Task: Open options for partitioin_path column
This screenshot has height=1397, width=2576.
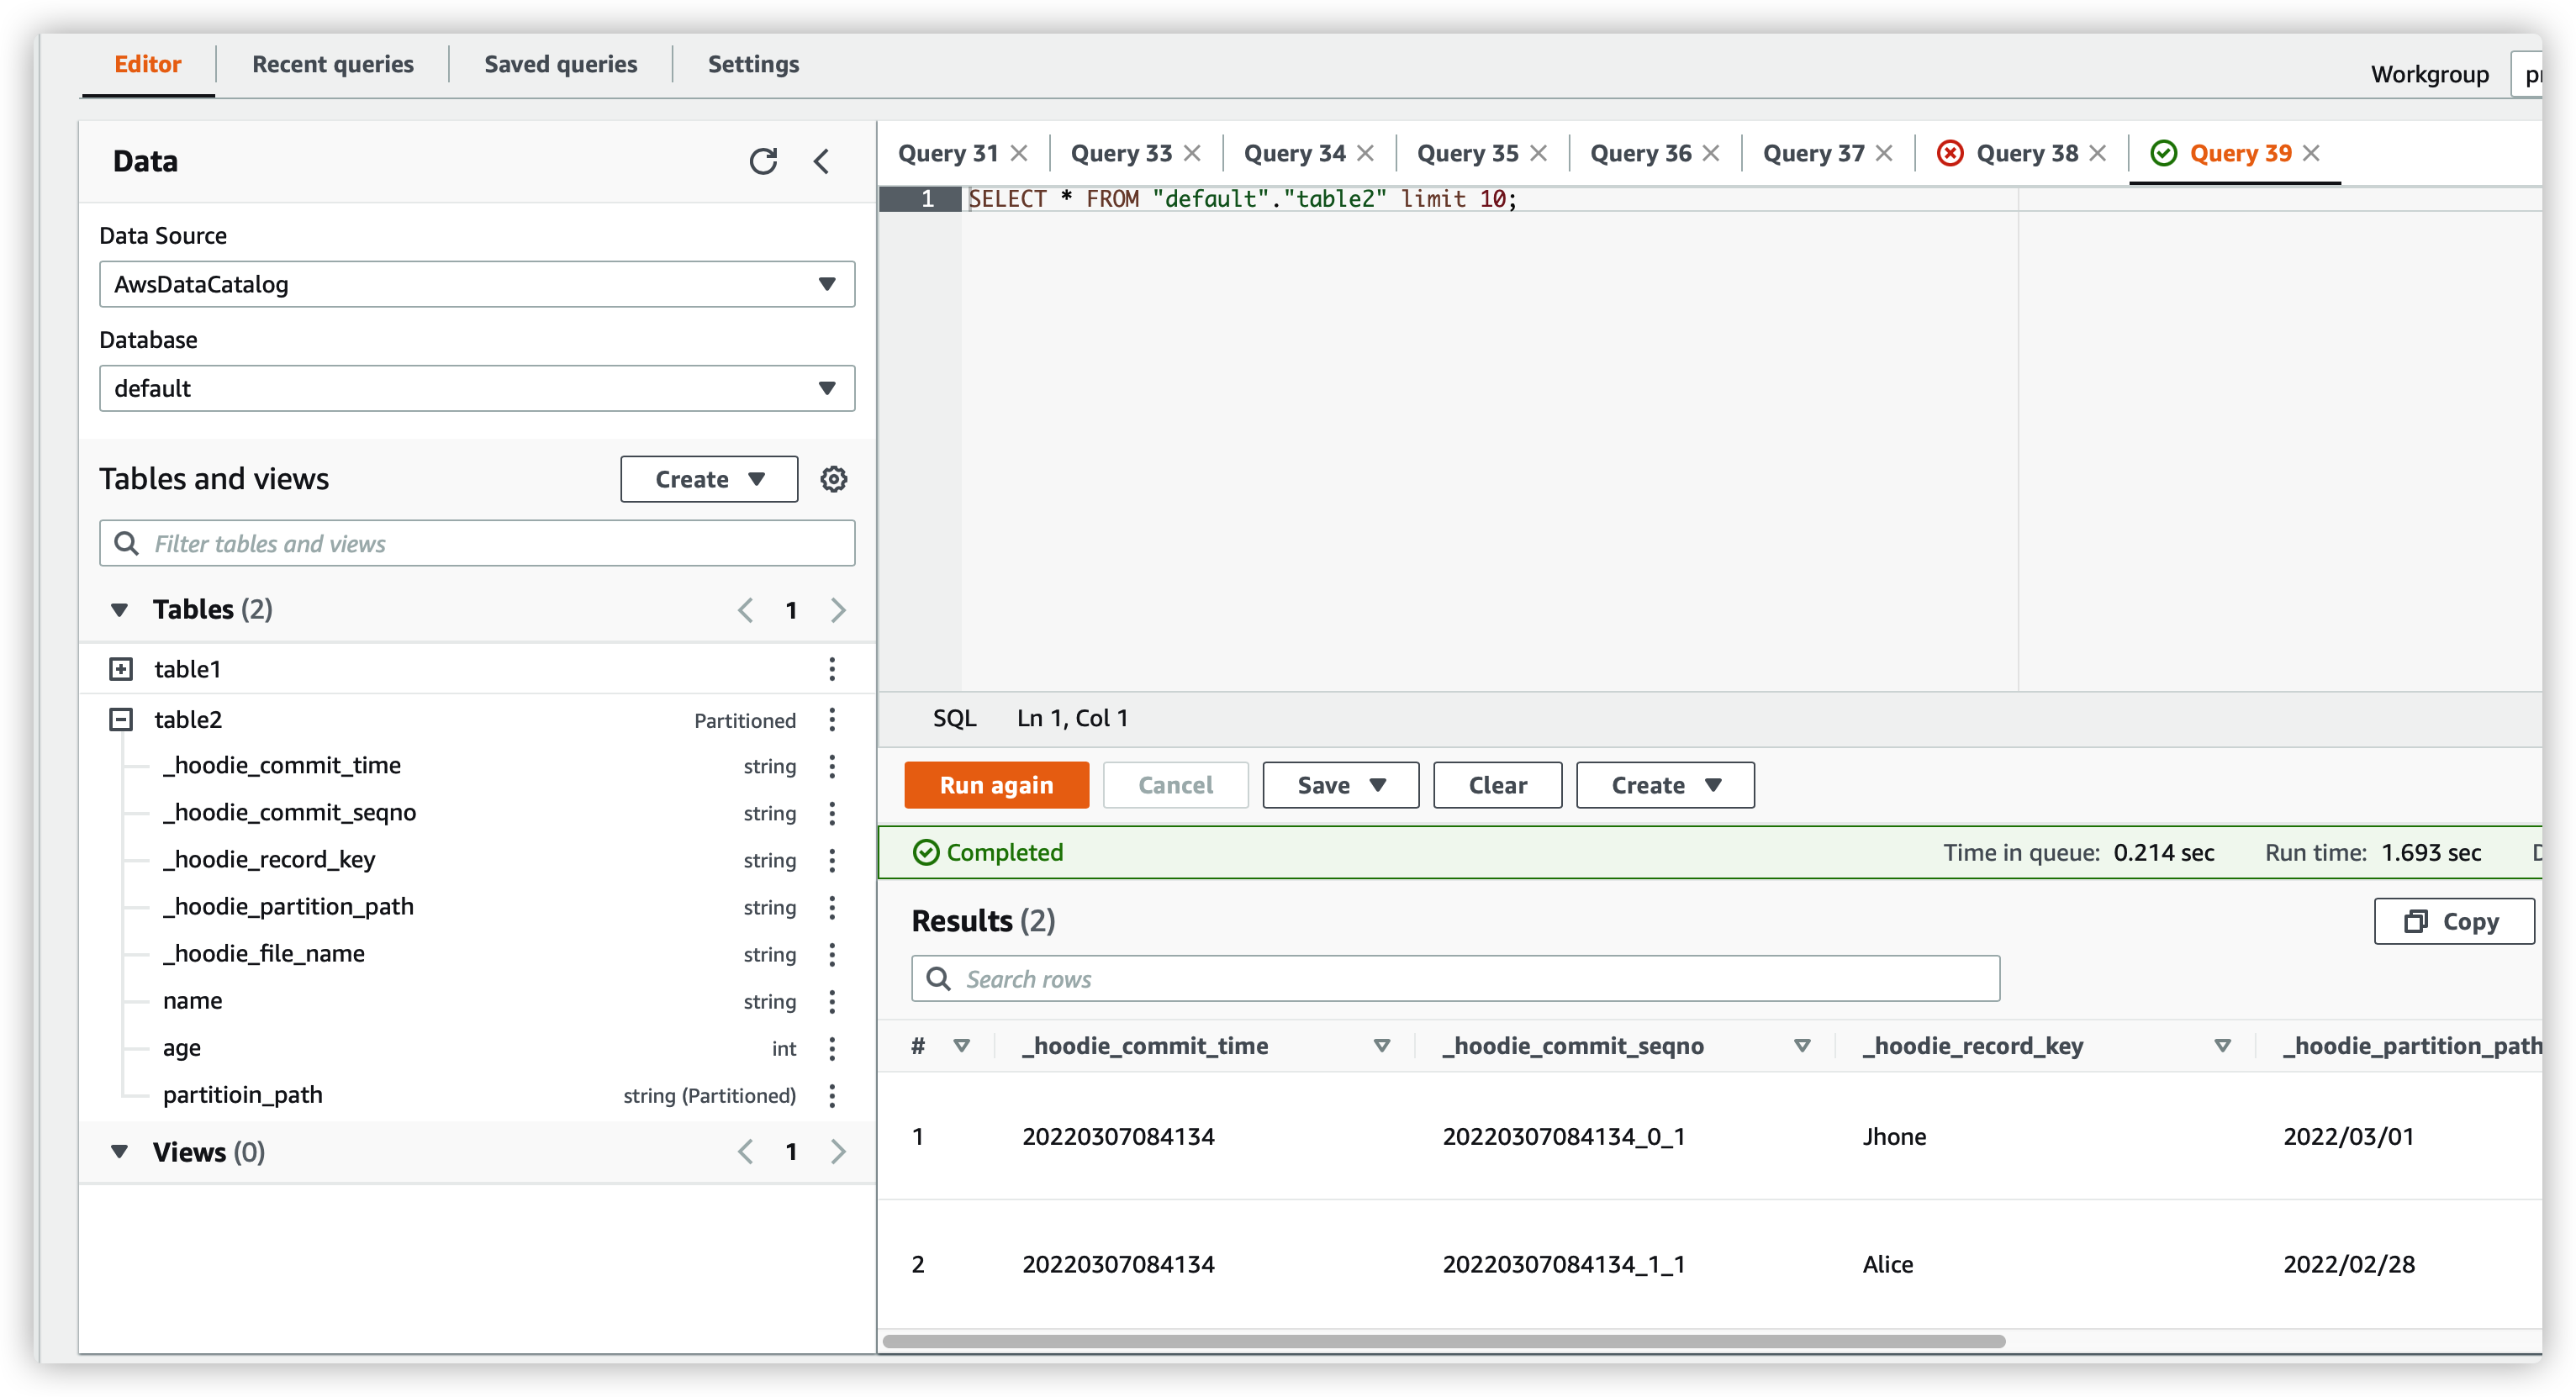Action: 832,1095
